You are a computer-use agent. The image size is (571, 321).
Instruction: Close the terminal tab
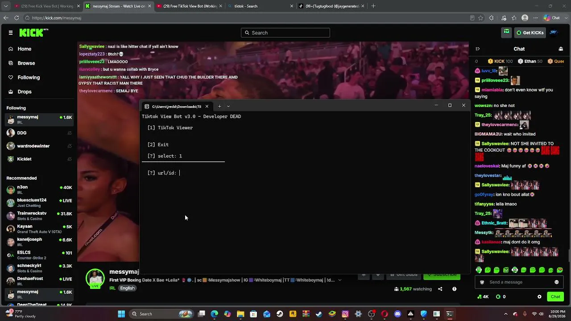pos(207,107)
